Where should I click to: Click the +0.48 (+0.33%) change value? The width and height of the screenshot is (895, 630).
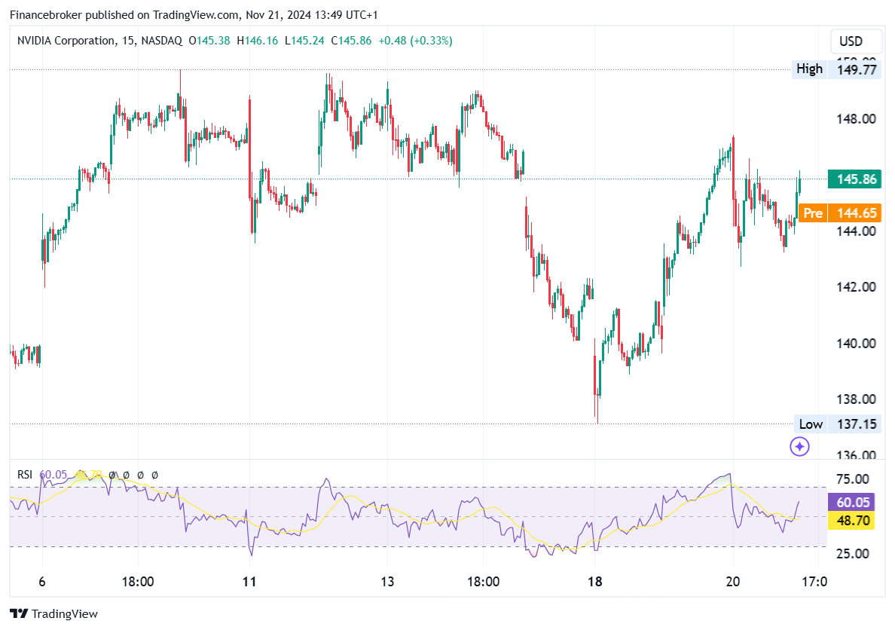[414, 41]
